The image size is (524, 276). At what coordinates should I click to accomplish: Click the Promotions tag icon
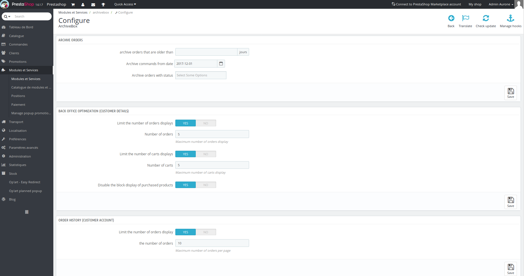[4, 61]
